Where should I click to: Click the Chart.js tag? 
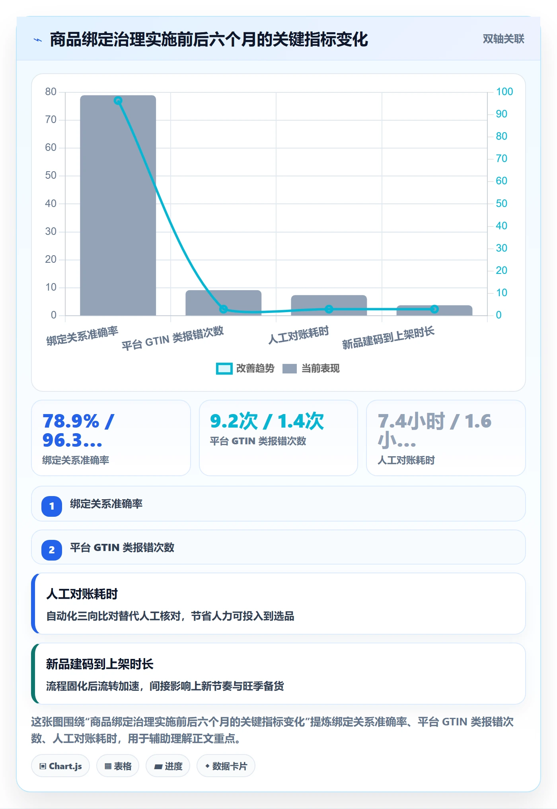[x=60, y=766]
